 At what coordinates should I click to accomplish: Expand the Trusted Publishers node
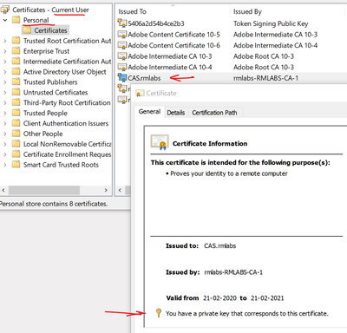5,82
